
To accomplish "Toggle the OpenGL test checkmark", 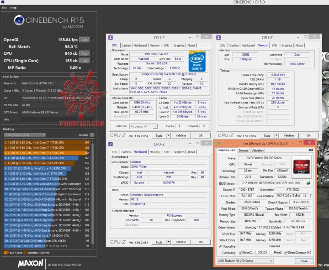I will coord(93,39).
